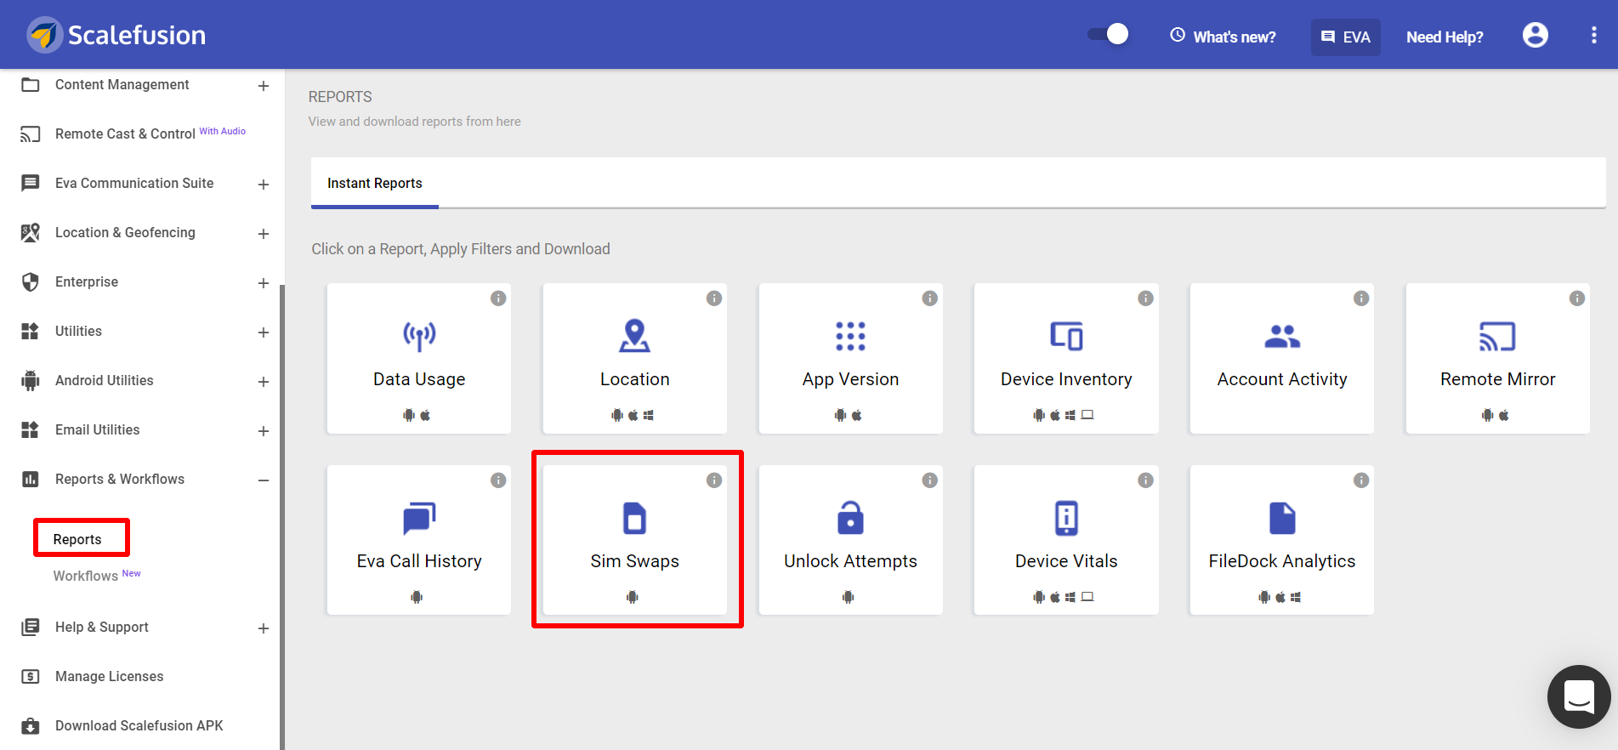The width and height of the screenshot is (1618, 750).
Task: Open Workflows in the sidebar
Action: (86, 576)
